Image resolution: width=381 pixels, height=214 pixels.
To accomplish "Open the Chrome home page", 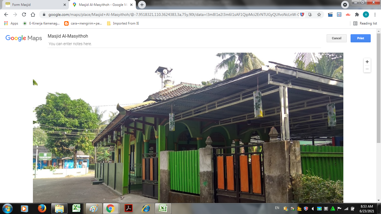I will pos(33,14).
